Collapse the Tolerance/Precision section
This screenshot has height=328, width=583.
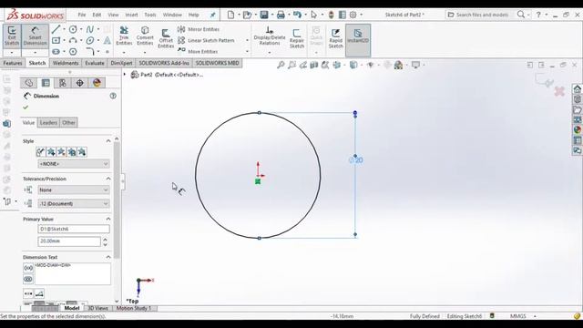108,179
